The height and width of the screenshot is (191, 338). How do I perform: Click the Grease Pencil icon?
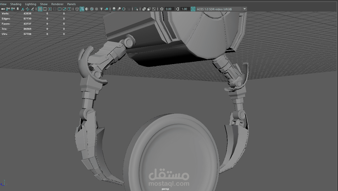click(x=32, y=9)
